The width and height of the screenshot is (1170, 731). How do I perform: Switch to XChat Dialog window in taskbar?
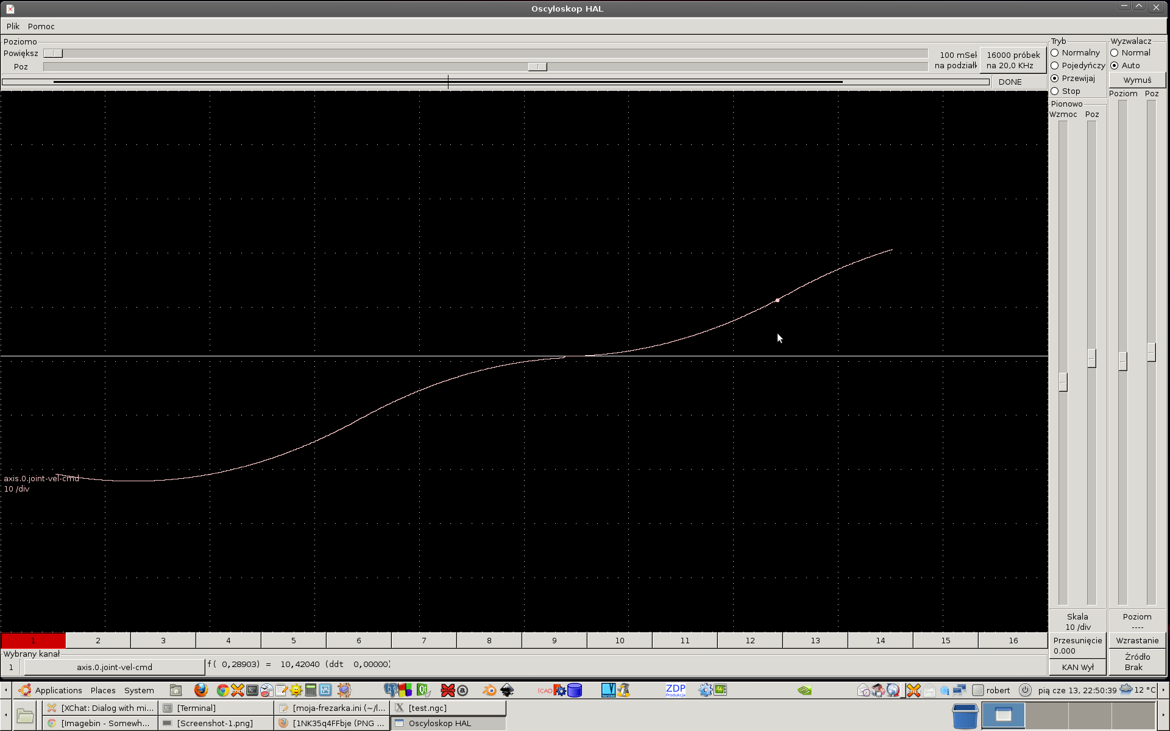pos(101,708)
